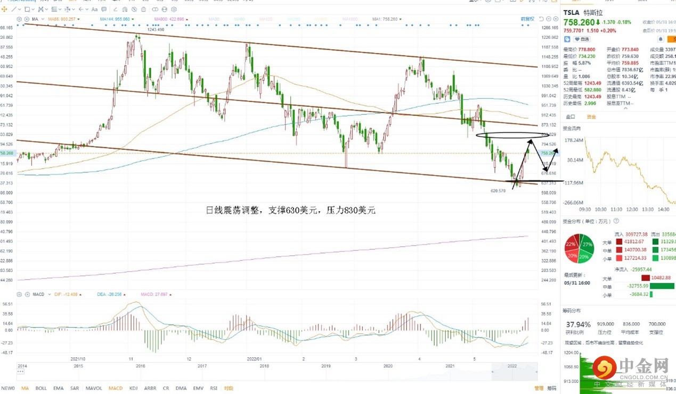
Task: Click the 前复权 adjustment button
Action: pos(528,19)
